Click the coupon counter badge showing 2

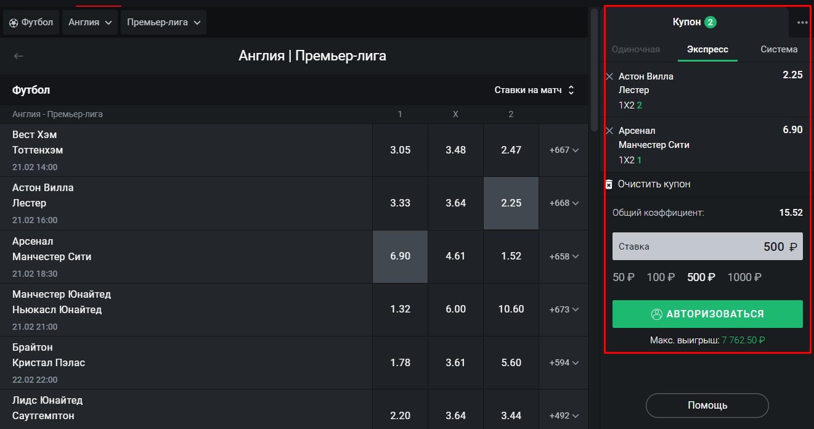point(710,22)
